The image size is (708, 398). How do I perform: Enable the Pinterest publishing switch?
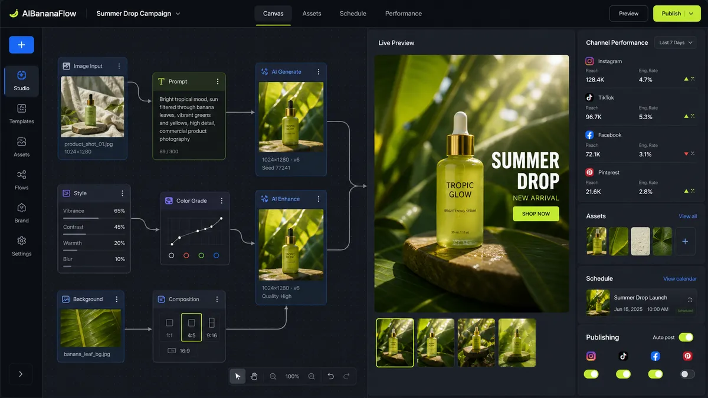(x=687, y=374)
